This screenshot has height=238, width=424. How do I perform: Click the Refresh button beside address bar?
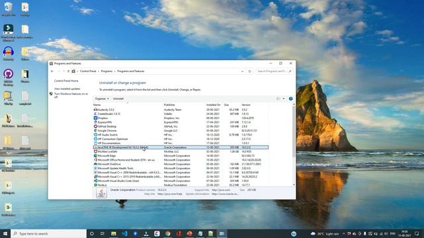[250, 71]
